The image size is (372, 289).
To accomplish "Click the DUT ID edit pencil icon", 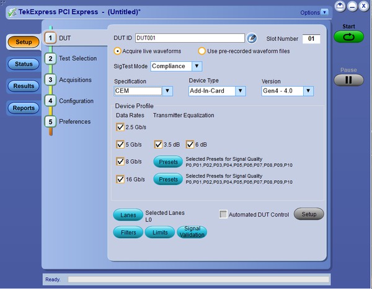I will click(252, 38).
